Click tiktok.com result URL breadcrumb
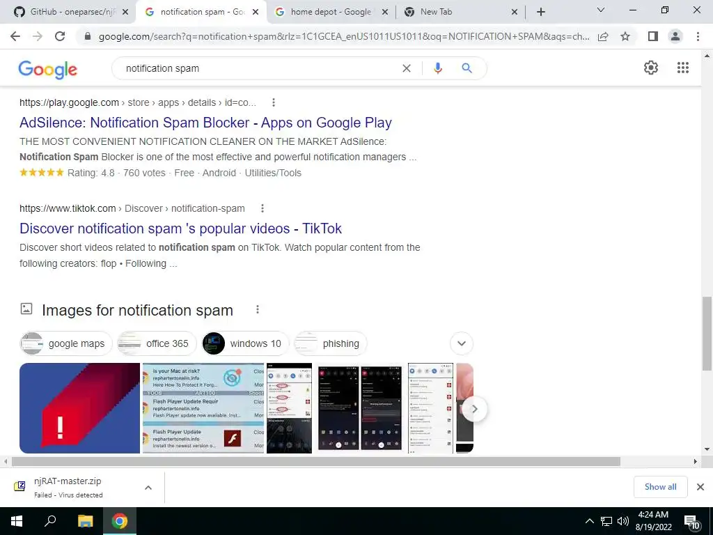 (132, 208)
